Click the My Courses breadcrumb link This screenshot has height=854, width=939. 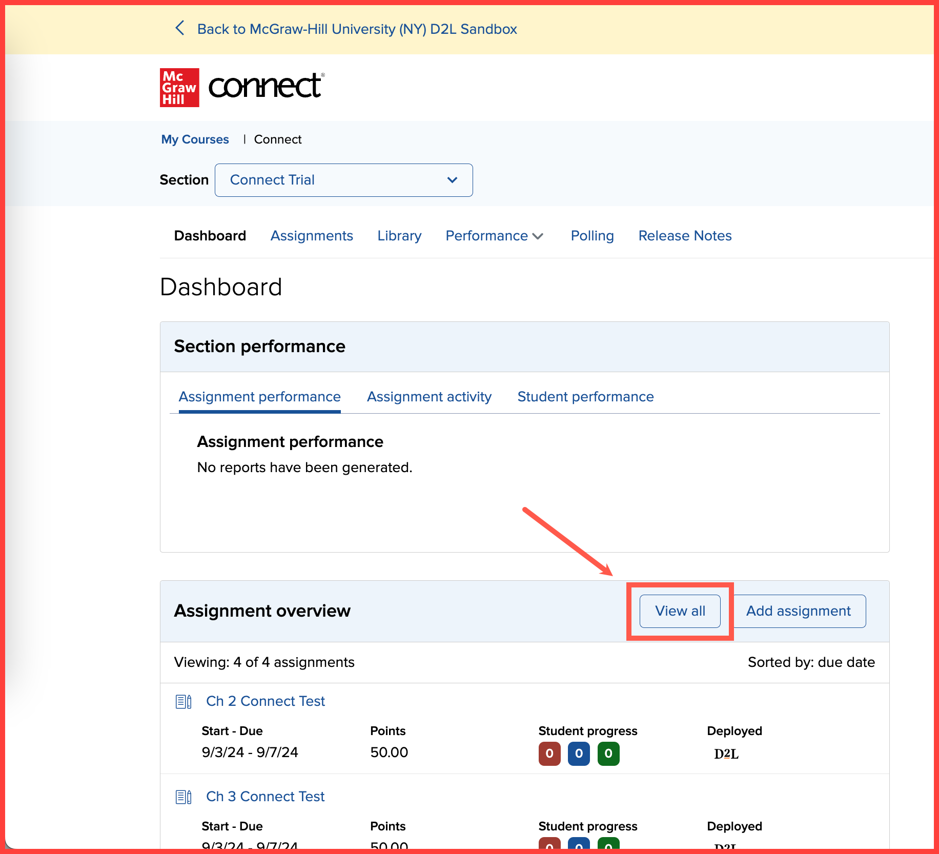tap(195, 139)
